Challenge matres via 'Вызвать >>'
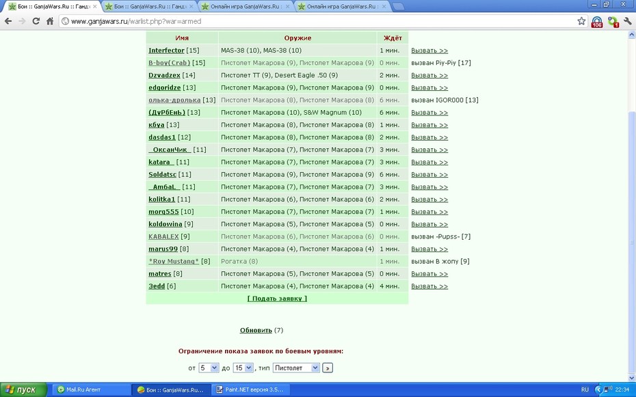The width and height of the screenshot is (636, 397). 429,274
